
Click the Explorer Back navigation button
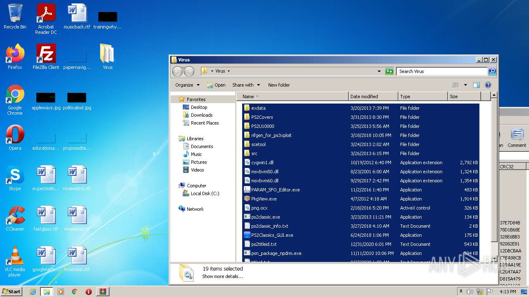177,71
